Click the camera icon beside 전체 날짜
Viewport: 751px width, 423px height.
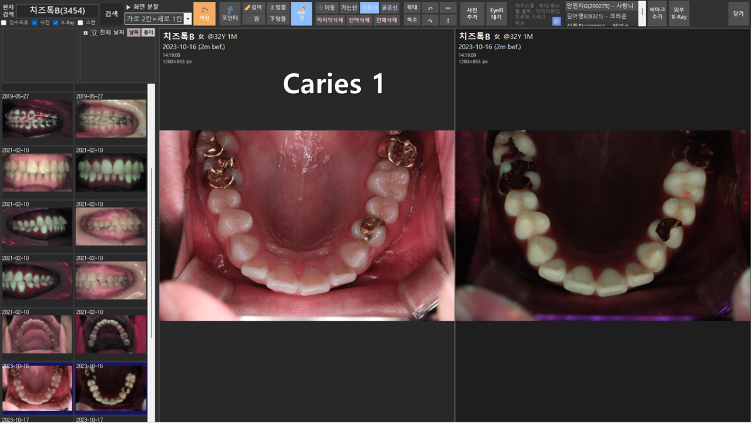(x=94, y=33)
